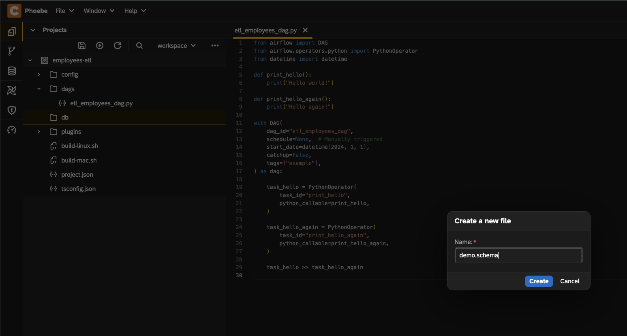Click the Search magnifier icon in Projects toolbar

point(139,45)
